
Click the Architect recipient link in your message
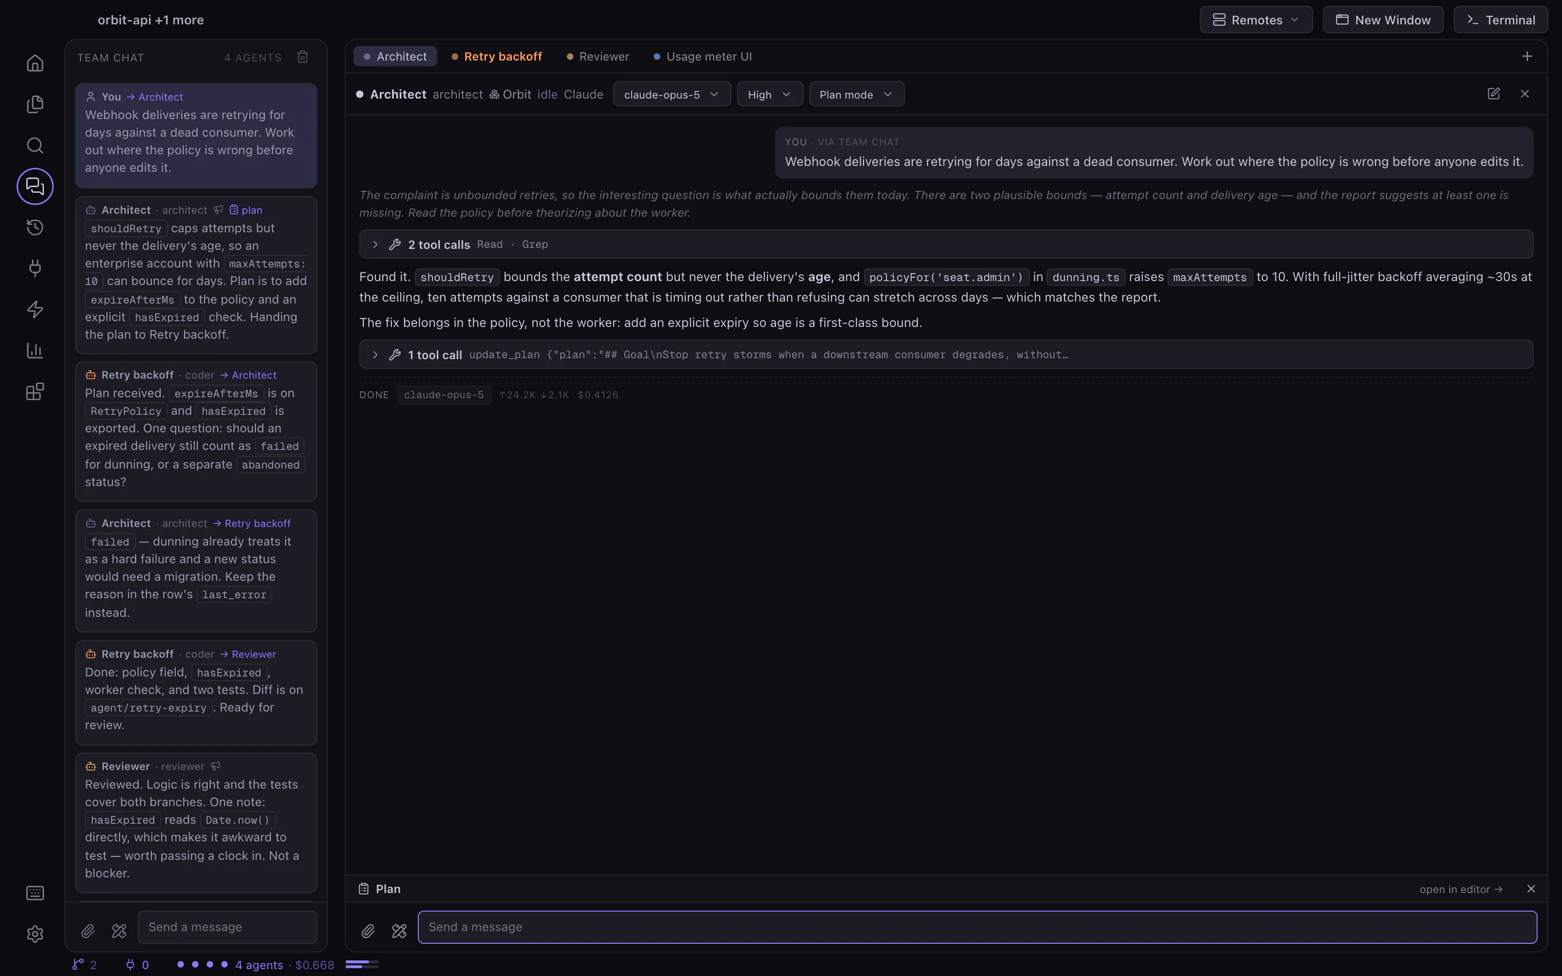(154, 97)
